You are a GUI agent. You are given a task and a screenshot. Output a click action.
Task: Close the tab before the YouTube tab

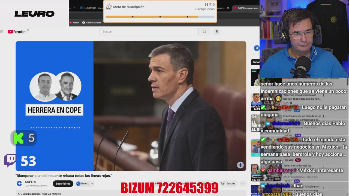228,8
